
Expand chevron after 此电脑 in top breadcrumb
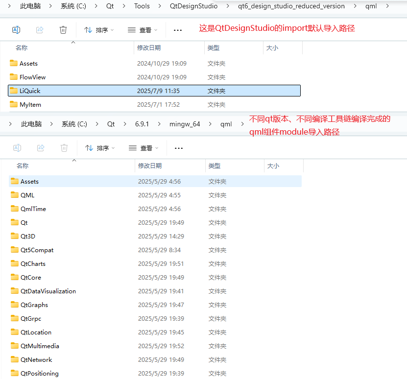(50, 6)
